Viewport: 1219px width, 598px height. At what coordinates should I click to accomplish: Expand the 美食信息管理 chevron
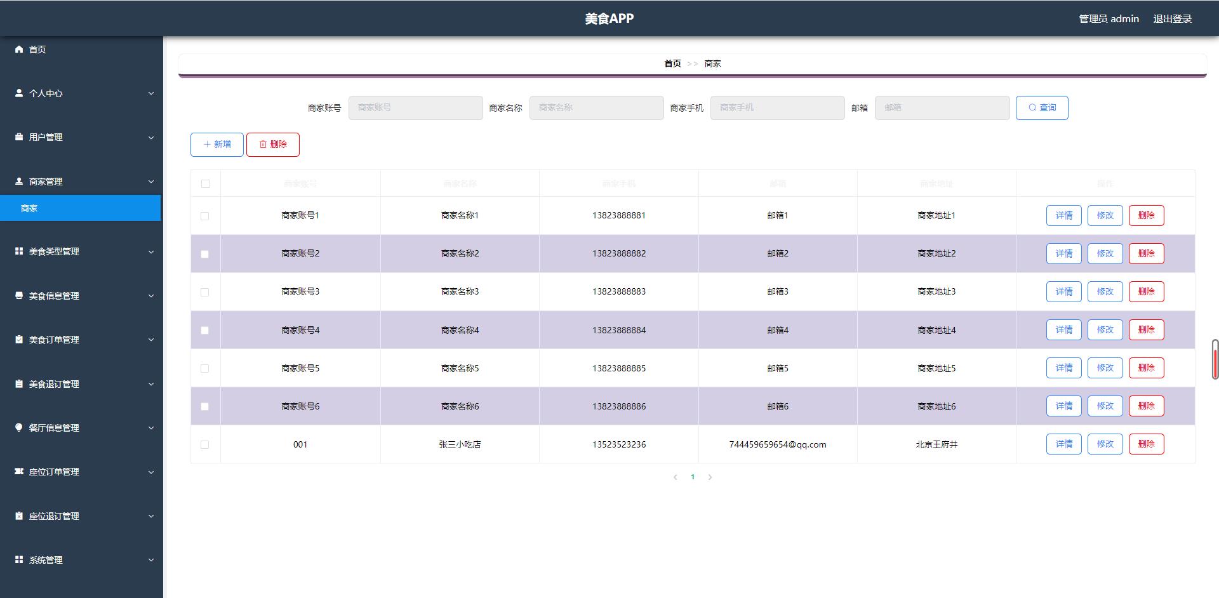151,296
